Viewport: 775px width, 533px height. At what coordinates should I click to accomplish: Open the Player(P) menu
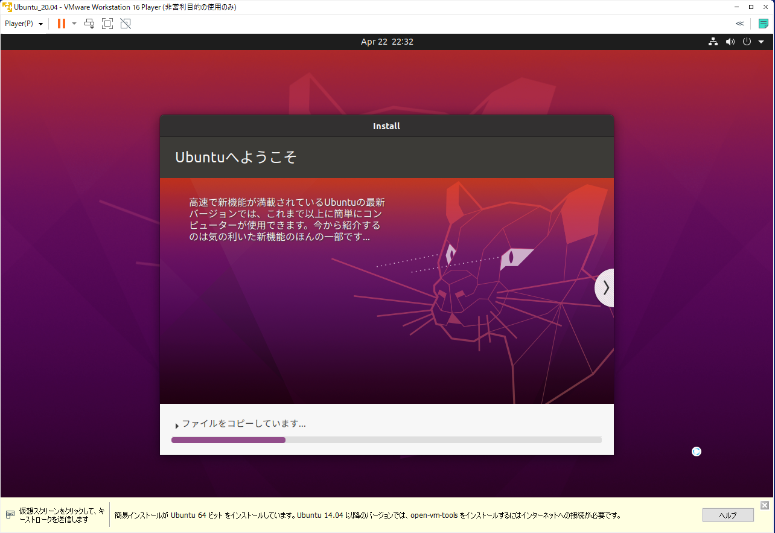point(24,24)
